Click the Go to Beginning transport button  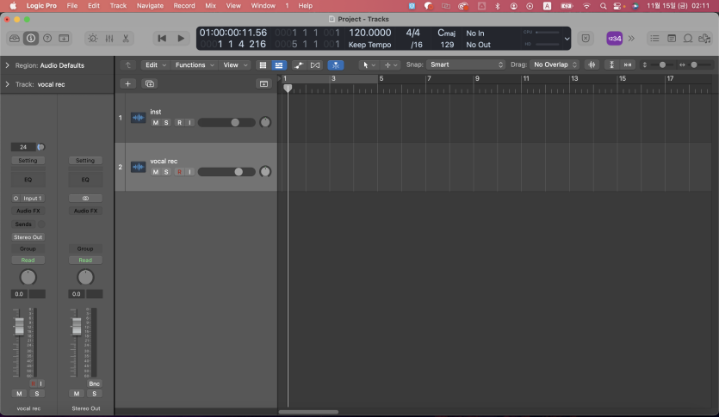(162, 39)
